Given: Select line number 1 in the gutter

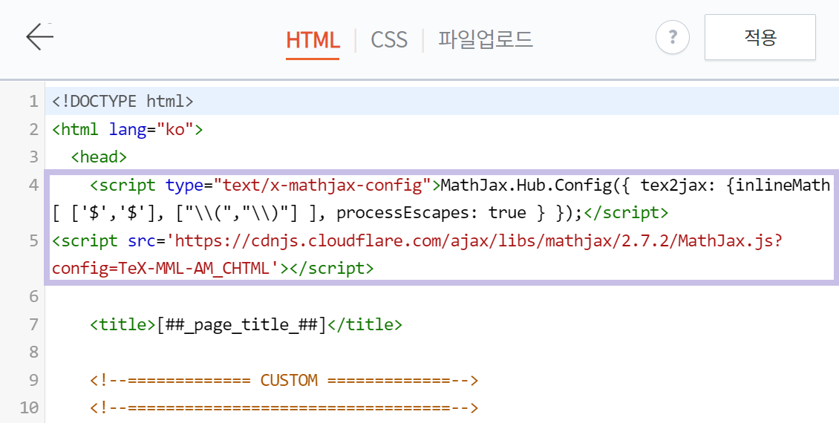Looking at the screenshot, I should click(33, 101).
